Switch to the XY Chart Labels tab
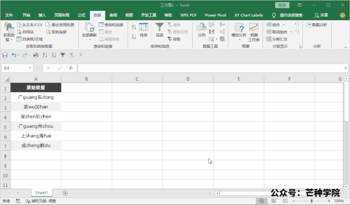The height and width of the screenshot is (205, 350). [249, 15]
